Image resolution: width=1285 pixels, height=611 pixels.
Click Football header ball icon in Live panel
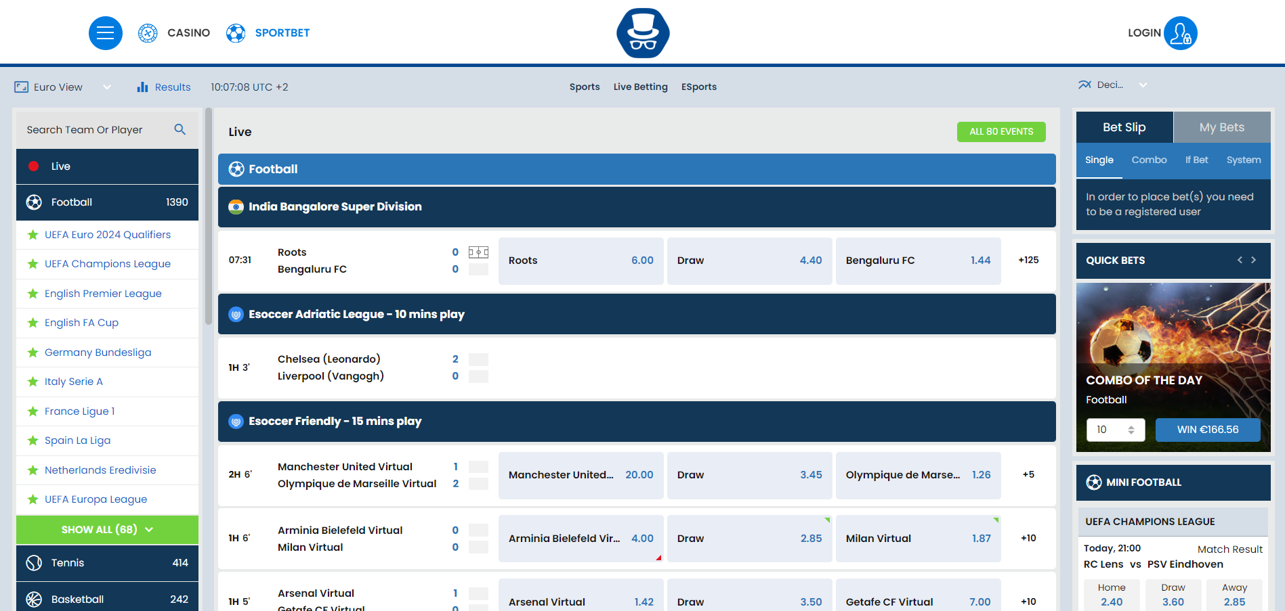pos(236,169)
